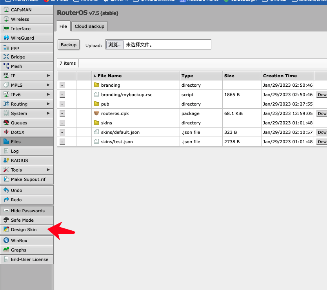
Task: Remove the pub directory with minus button
Action: [62, 104]
